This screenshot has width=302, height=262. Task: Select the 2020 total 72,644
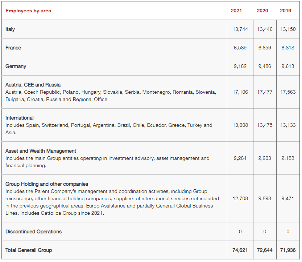265,250
